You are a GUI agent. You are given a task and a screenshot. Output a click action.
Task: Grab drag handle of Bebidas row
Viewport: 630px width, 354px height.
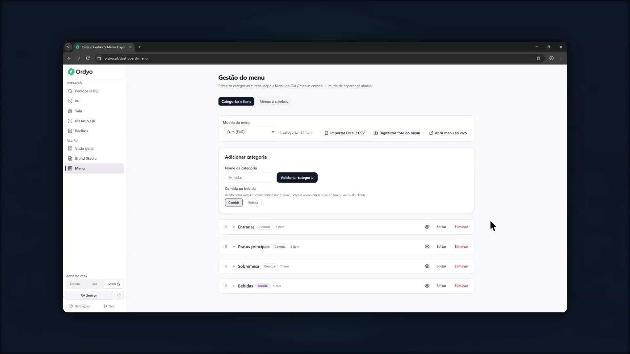(x=226, y=286)
